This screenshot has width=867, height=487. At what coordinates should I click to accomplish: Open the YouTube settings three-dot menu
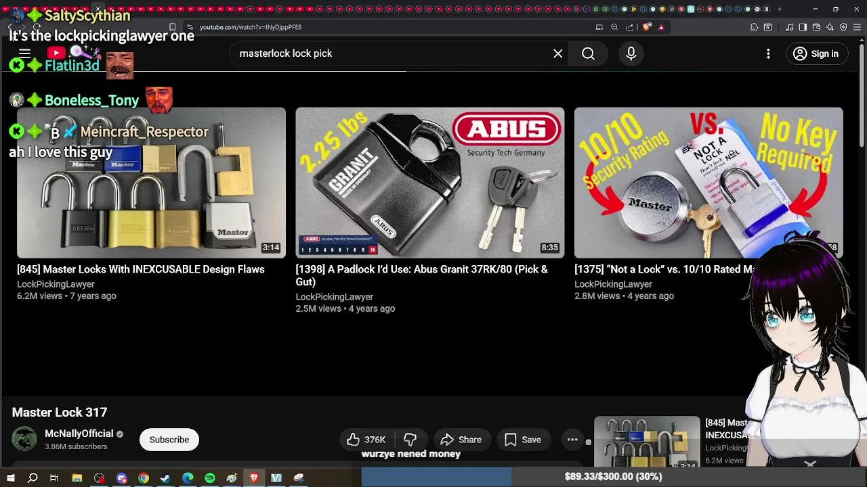(768, 53)
